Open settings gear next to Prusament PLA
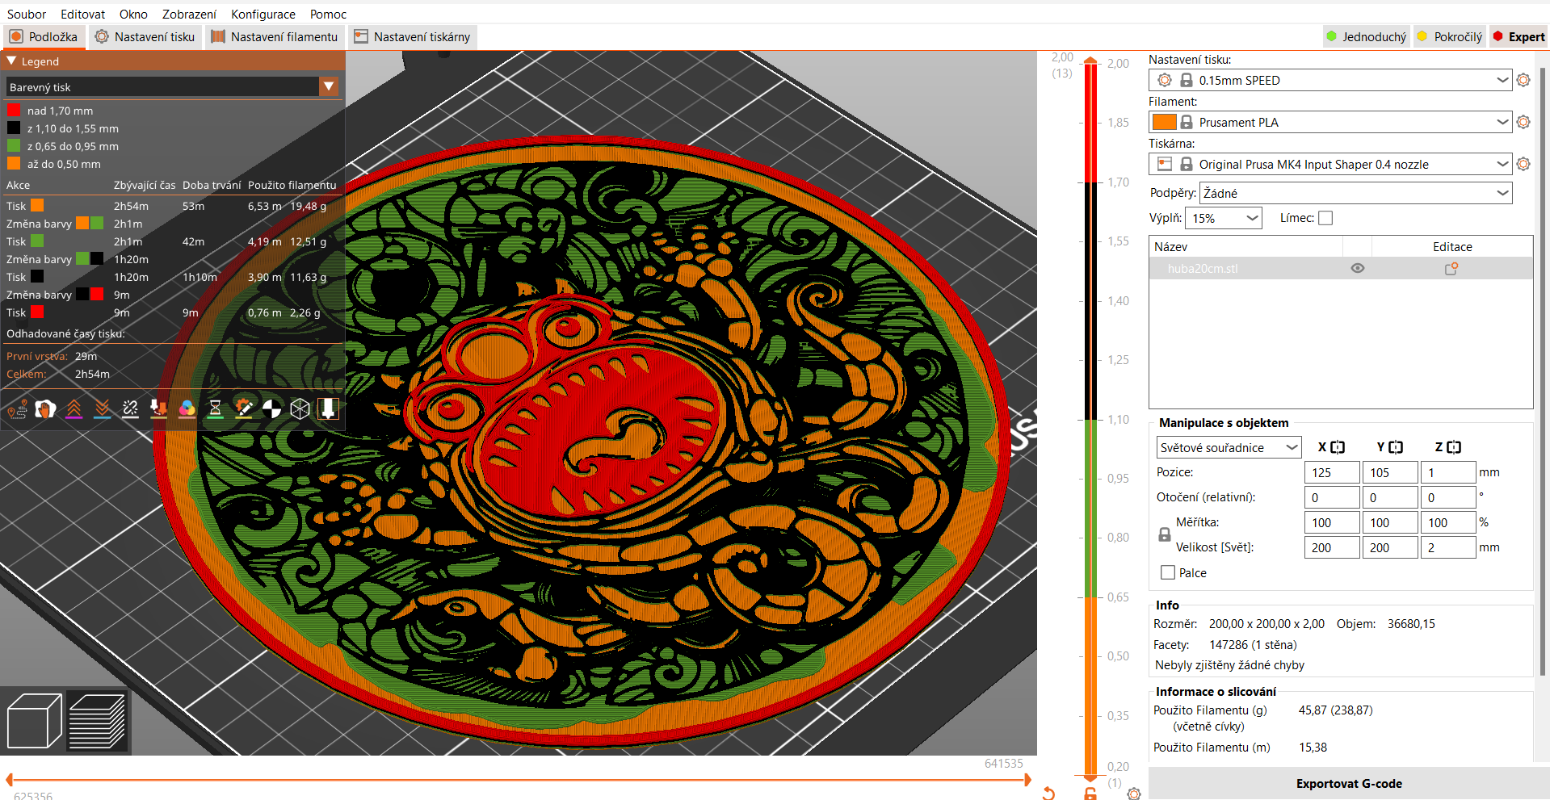 [1523, 122]
